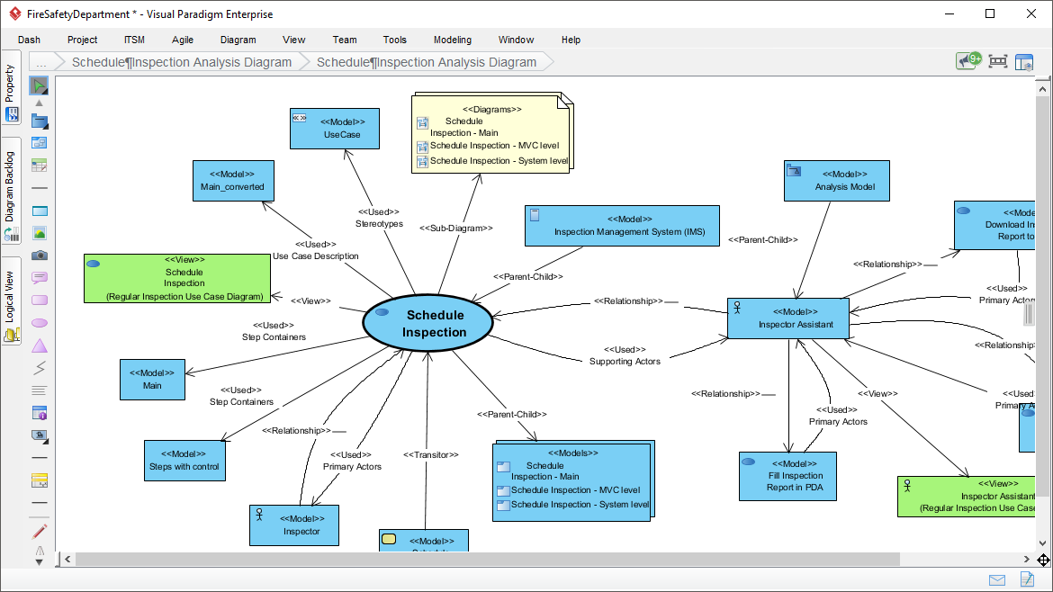Select the Inspection Management System (IMS) node
Viewport: 1053px width, 592px height.
pos(622,226)
